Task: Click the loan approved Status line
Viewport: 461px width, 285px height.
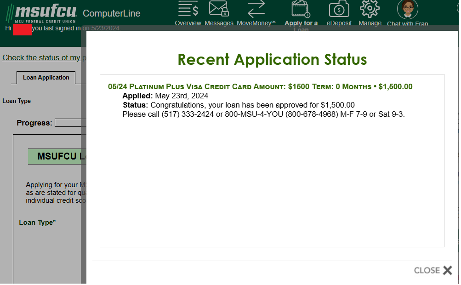Action: [x=239, y=105]
